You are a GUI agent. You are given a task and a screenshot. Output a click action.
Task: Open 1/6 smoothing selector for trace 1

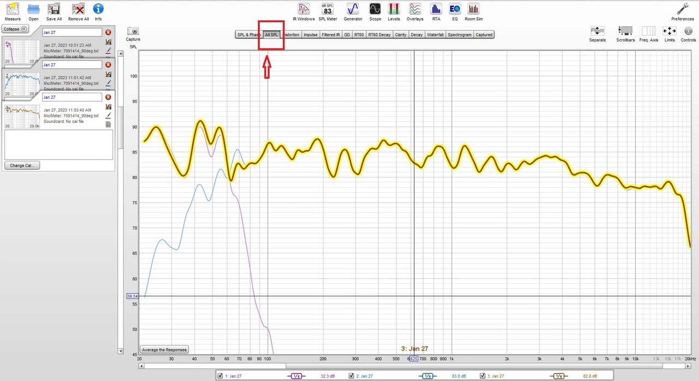(297, 376)
